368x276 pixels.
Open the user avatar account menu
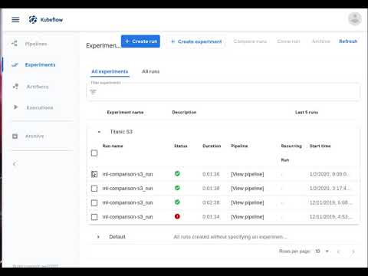[355, 19]
